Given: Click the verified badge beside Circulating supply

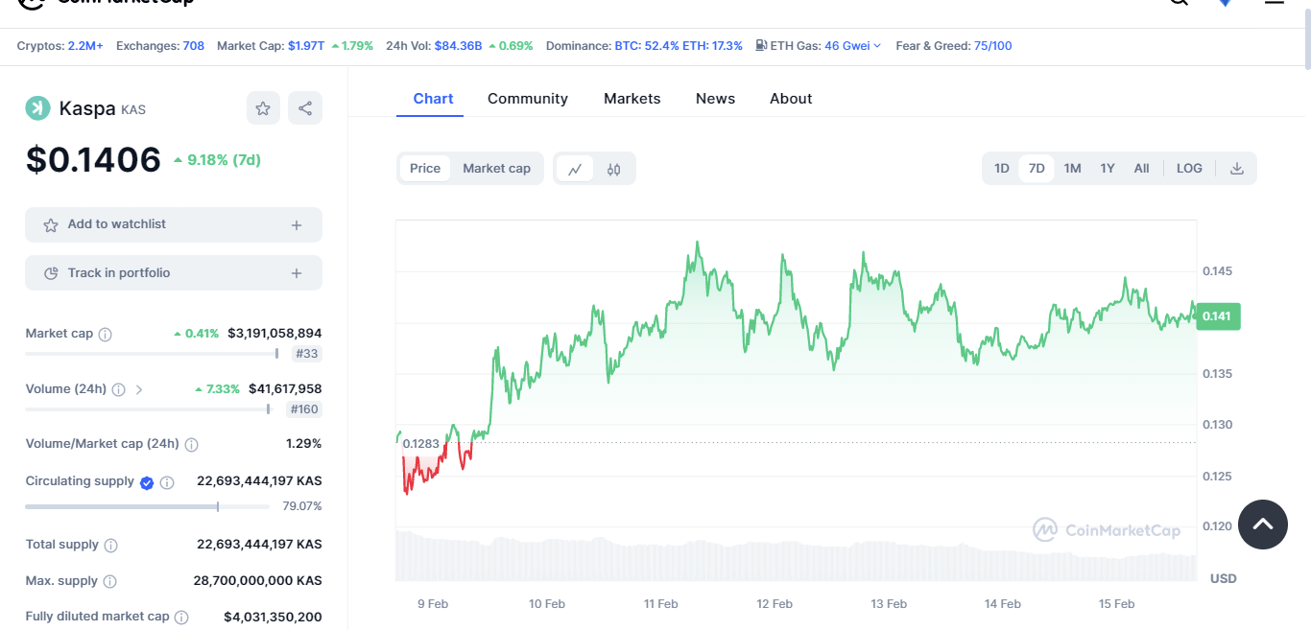Looking at the screenshot, I should click(147, 482).
